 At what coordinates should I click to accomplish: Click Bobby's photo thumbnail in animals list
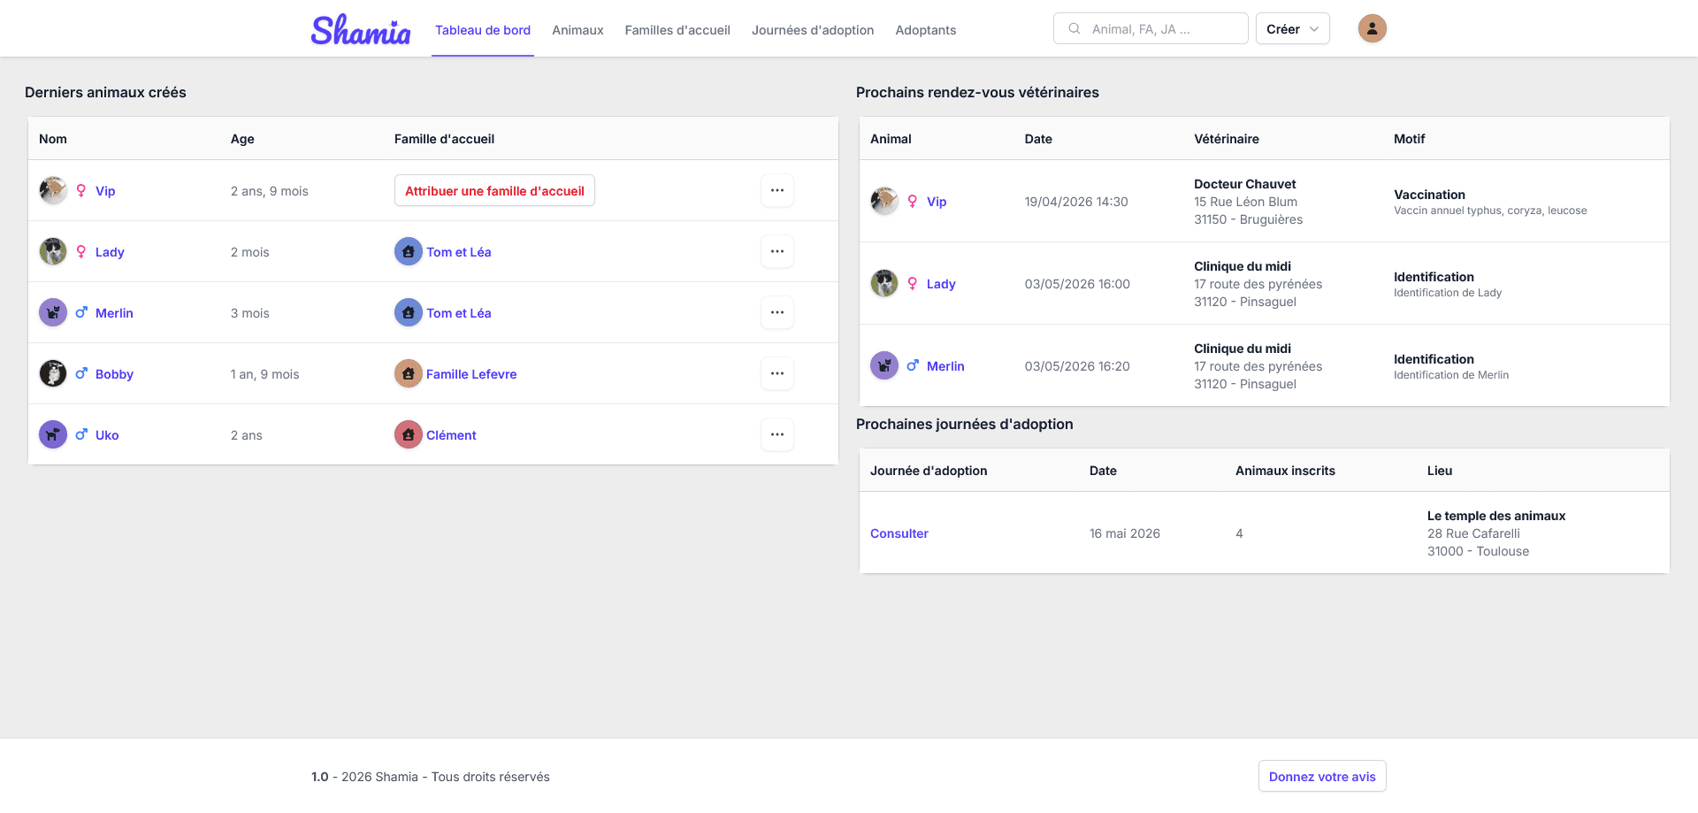[x=53, y=374]
